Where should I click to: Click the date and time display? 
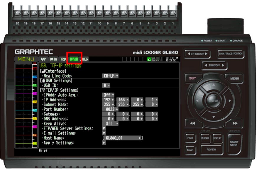pos(172,59)
